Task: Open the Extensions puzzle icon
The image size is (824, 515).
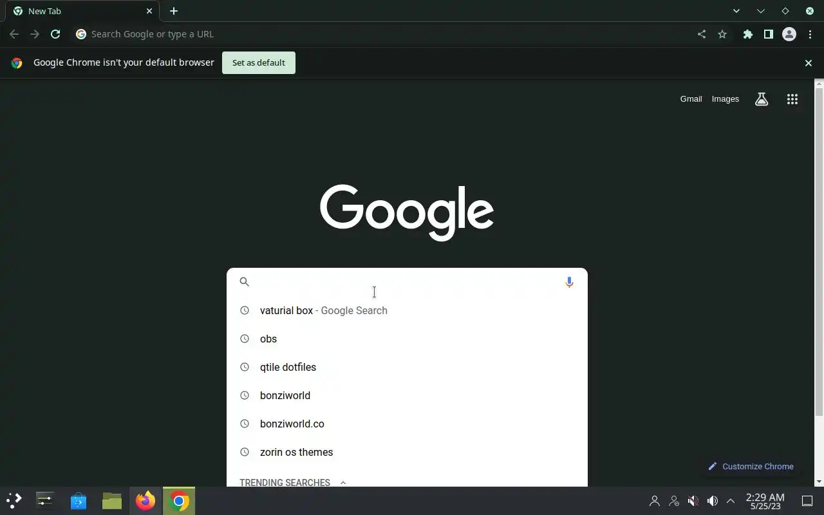Action: 748,34
